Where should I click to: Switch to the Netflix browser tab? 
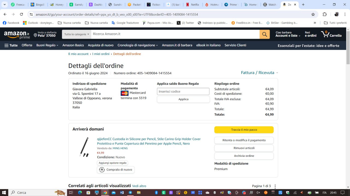click(192, 5)
